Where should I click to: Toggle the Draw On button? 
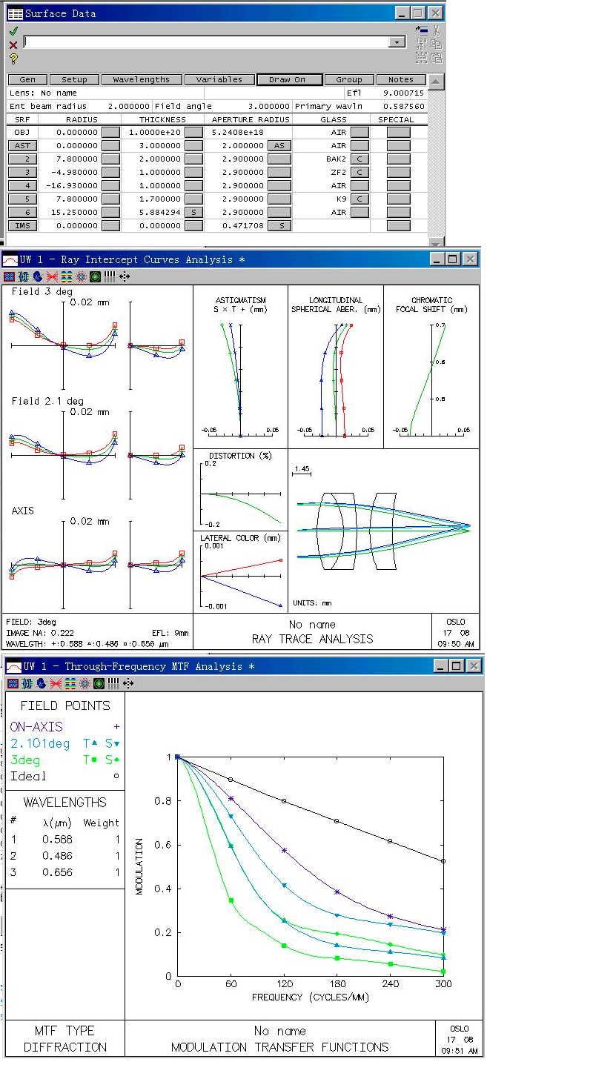click(290, 79)
